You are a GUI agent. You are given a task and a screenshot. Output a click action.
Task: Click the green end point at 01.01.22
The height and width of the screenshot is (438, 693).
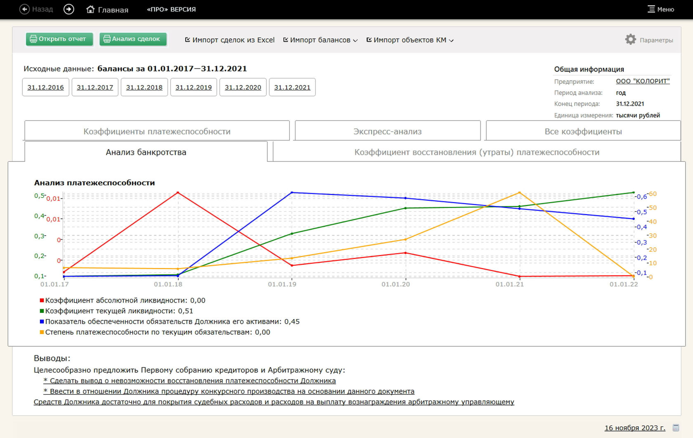point(634,192)
